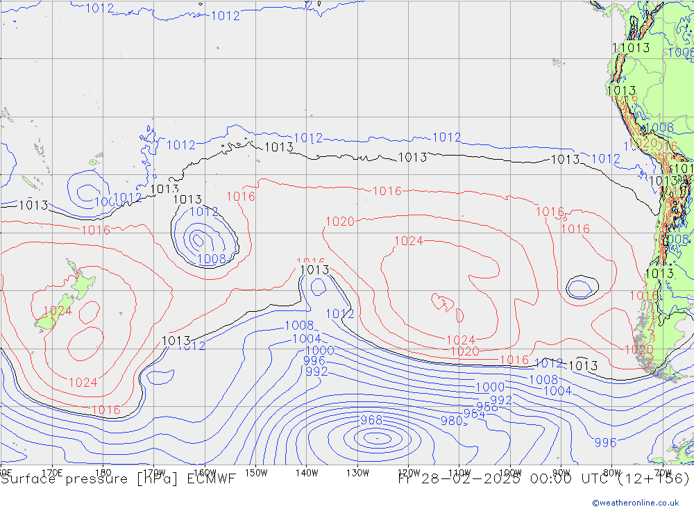
Task: Click the 980 isobar label
Action: (452, 421)
